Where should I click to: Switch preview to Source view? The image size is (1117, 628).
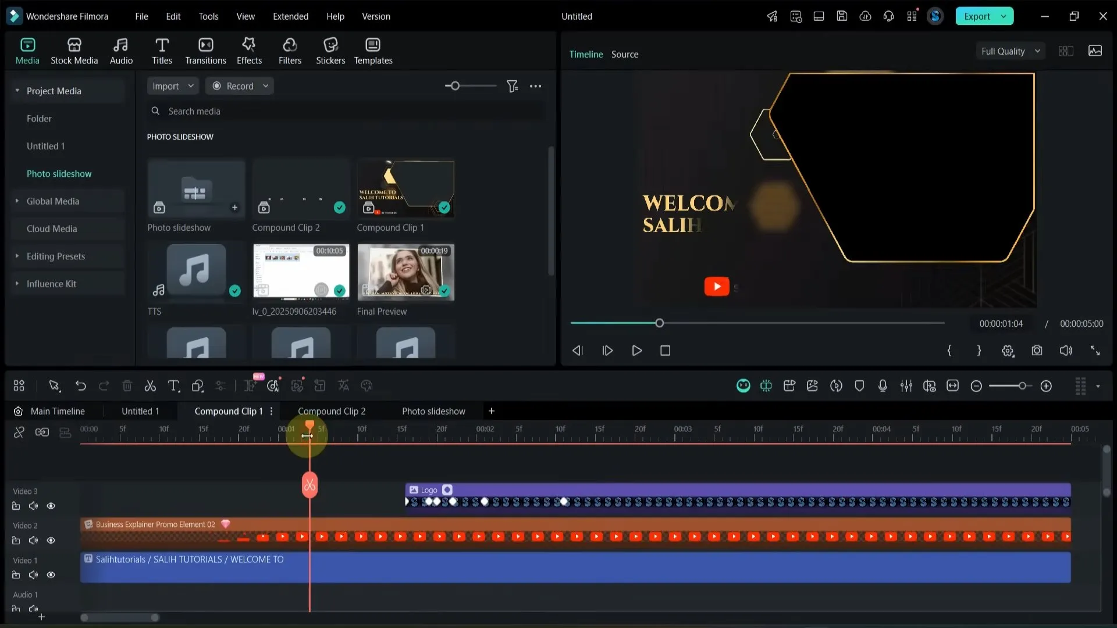(625, 54)
